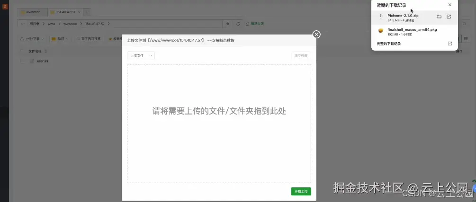Tick the checkbox for .user.ini
476x202 pixels.
coord(22,61)
